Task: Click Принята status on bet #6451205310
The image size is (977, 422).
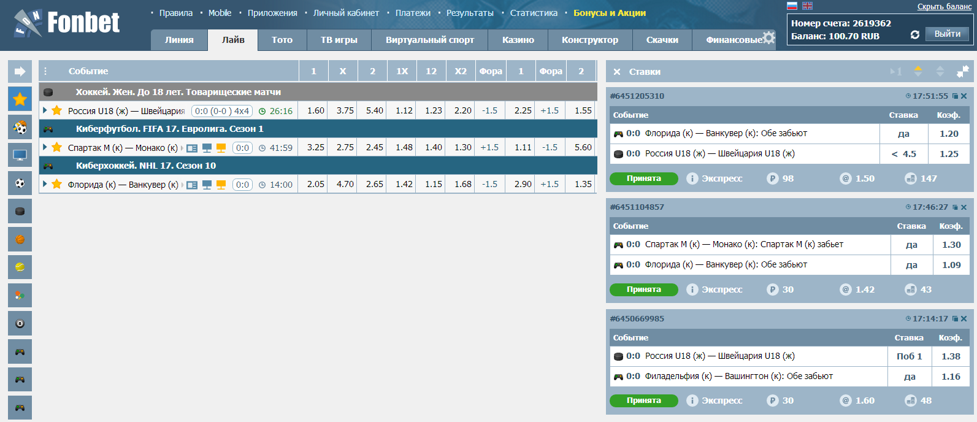Action: coord(644,178)
